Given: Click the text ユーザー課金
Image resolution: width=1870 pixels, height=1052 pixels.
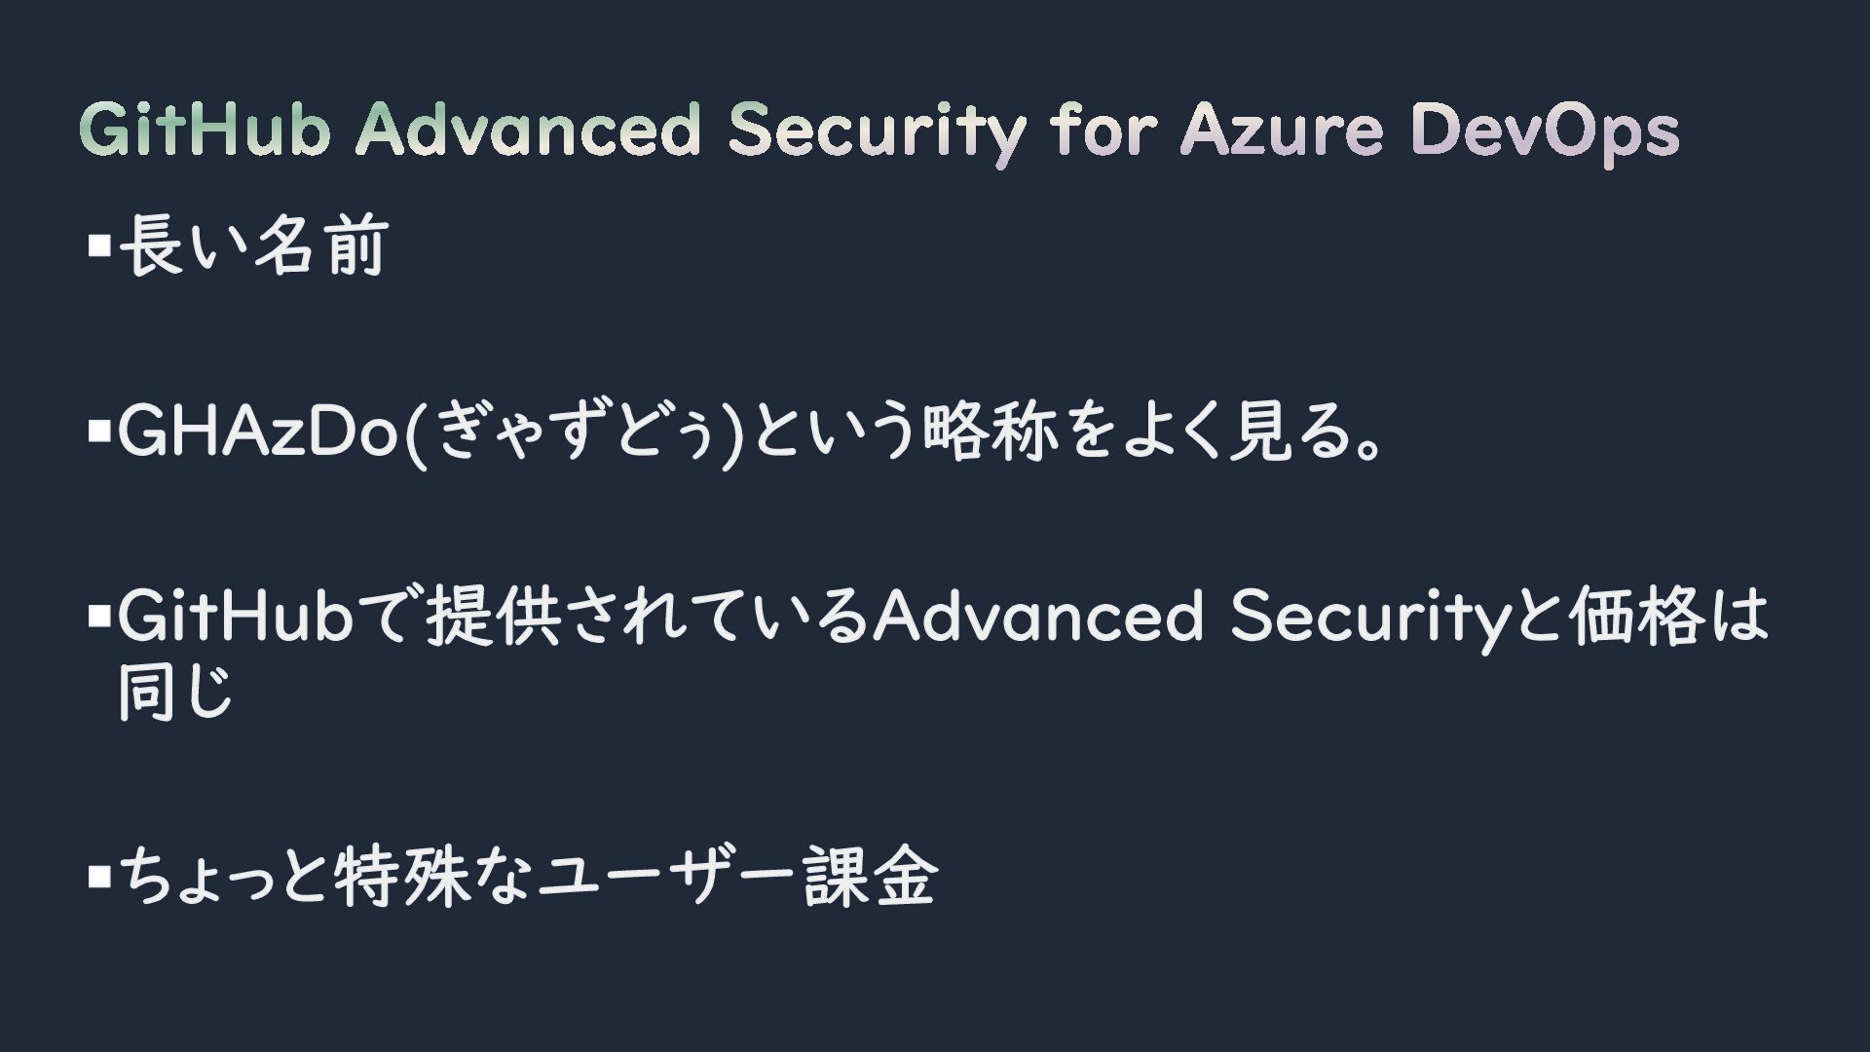Looking at the screenshot, I should (736, 877).
